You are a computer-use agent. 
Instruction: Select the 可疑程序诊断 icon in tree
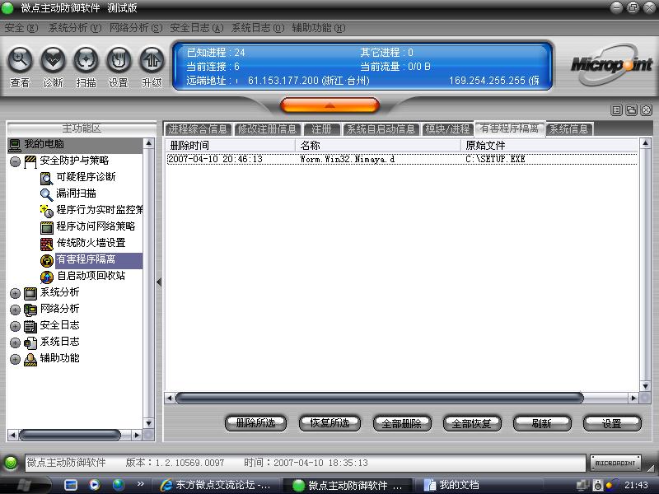[x=46, y=178]
